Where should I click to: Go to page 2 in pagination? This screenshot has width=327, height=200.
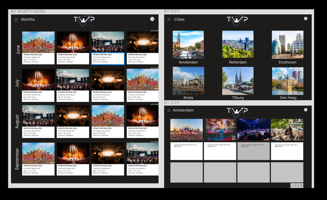click(x=298, y=186)
